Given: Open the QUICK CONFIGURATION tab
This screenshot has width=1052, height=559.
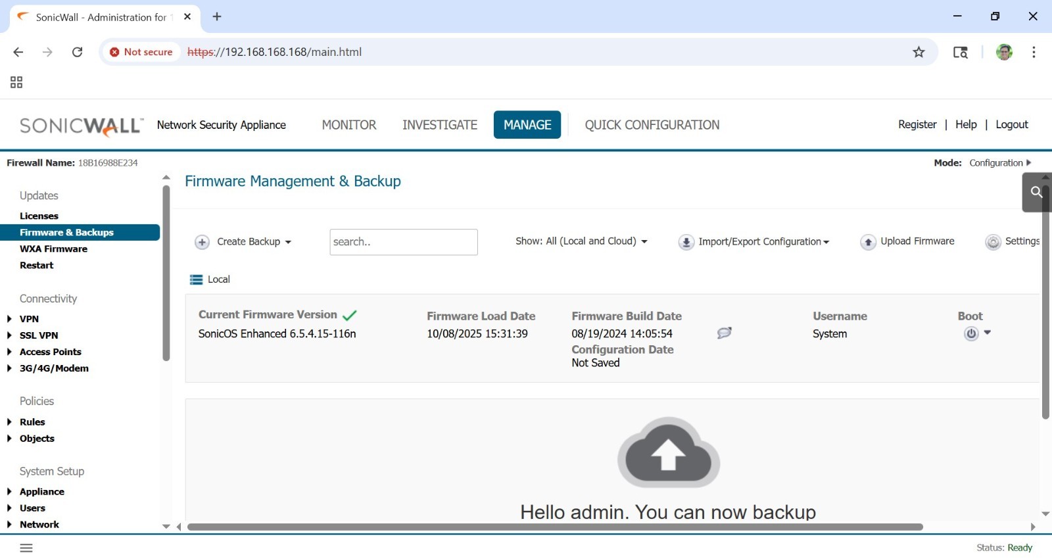Looking at the screenshot, I should click(652, 125).
